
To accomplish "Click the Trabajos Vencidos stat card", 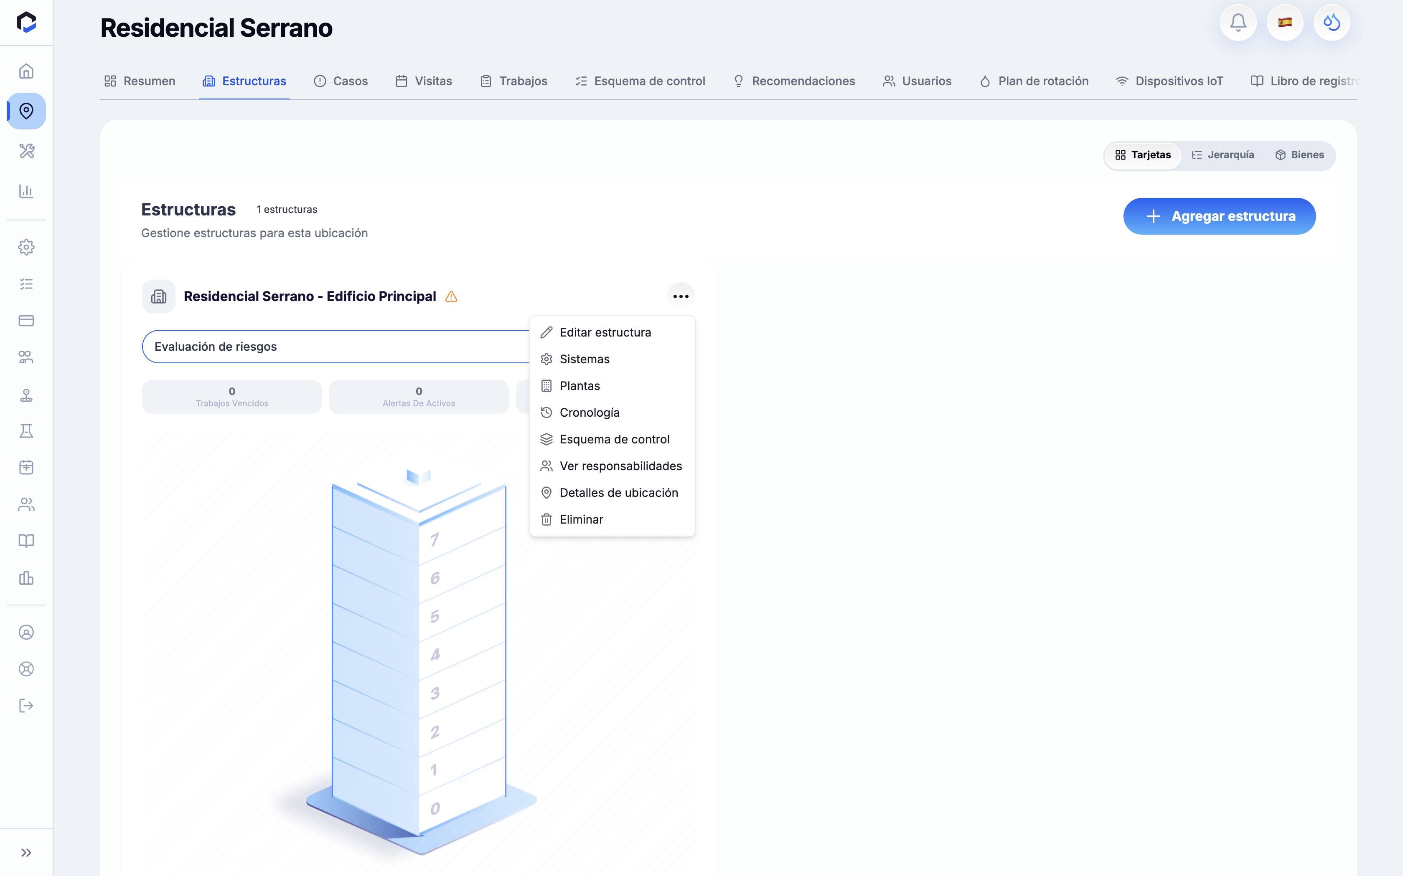I will point(232,397).
